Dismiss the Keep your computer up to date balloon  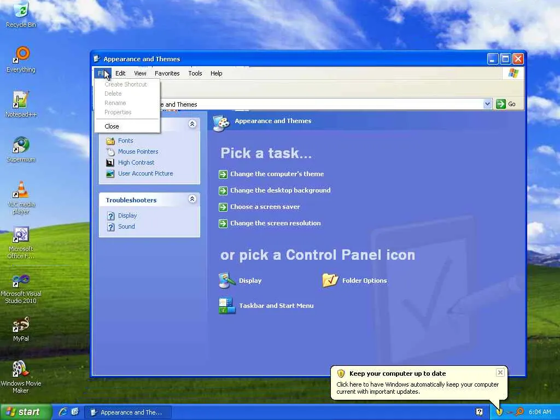[x=500, y=372]
